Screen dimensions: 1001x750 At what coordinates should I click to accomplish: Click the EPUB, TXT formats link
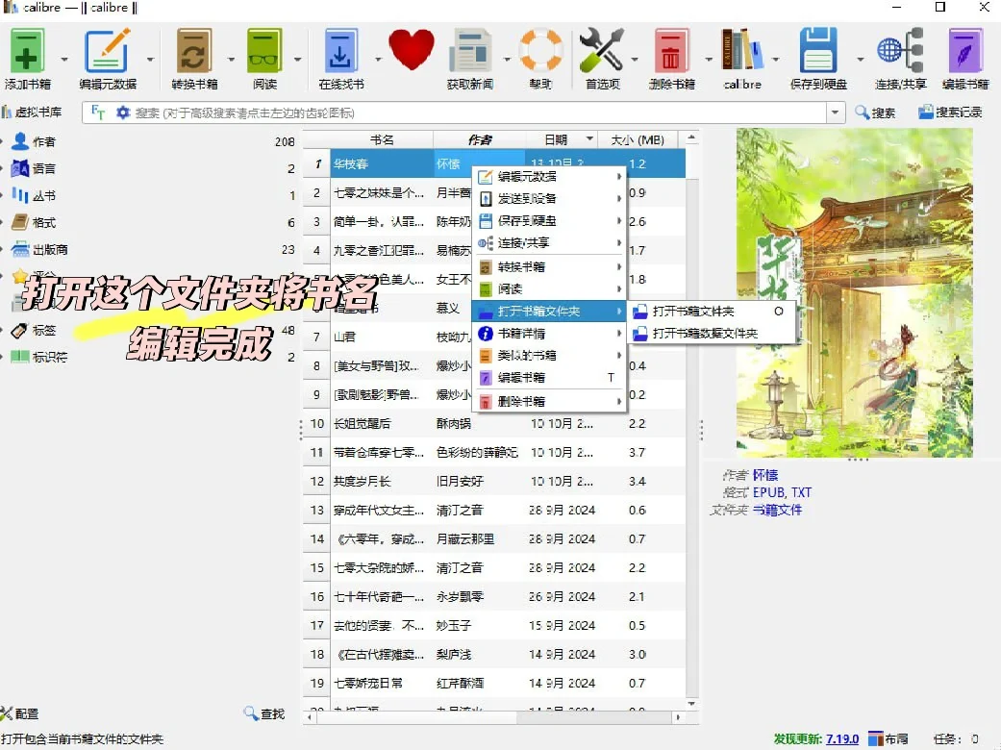[x=782, y=492]
